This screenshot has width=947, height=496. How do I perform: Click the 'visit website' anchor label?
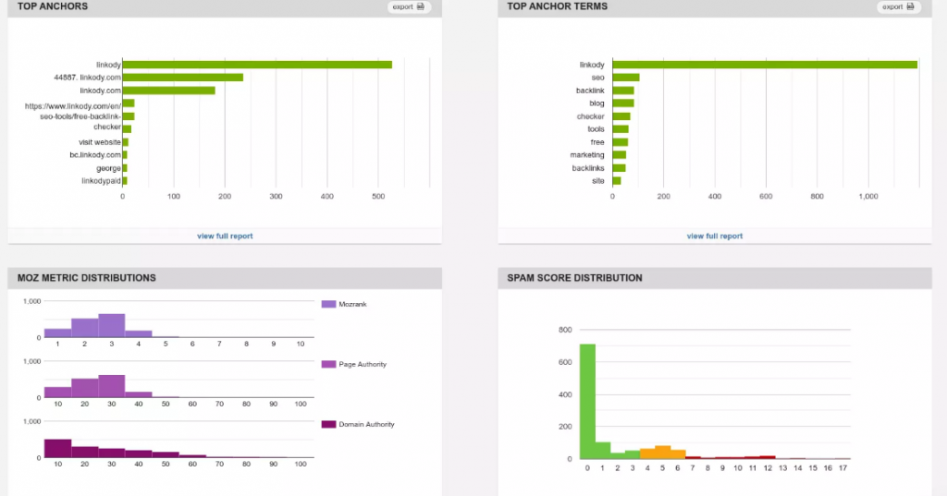100,142
